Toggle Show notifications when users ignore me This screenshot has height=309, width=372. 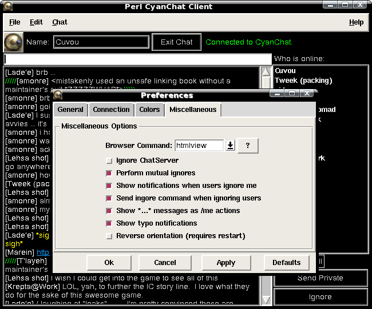pyautogui.click(x=109, y=186)
